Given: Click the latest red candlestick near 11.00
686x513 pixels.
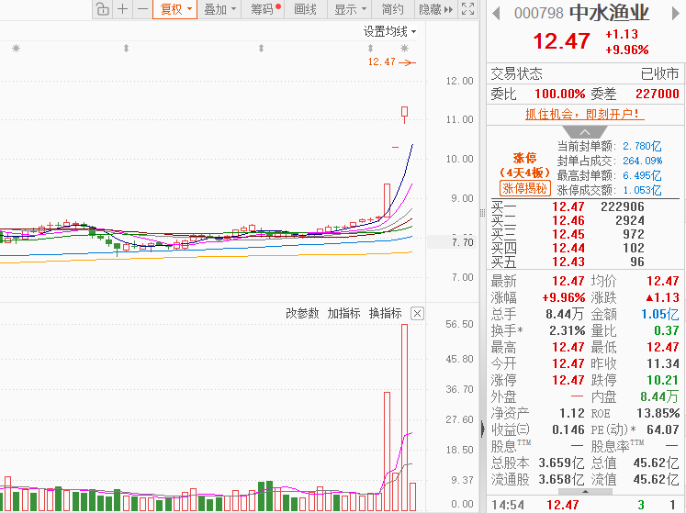Looking at the screenshot, I should point(404,114).
